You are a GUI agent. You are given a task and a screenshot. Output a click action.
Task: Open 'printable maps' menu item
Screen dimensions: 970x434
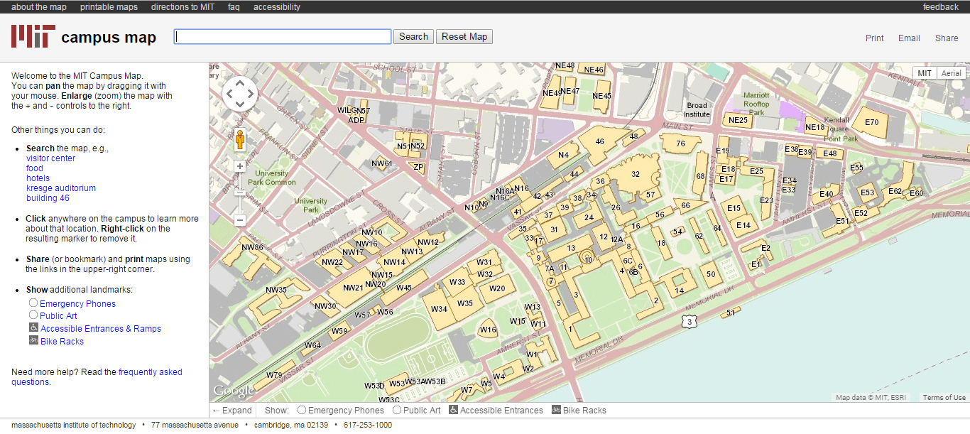pyautogui.click(x=109, y=7)
